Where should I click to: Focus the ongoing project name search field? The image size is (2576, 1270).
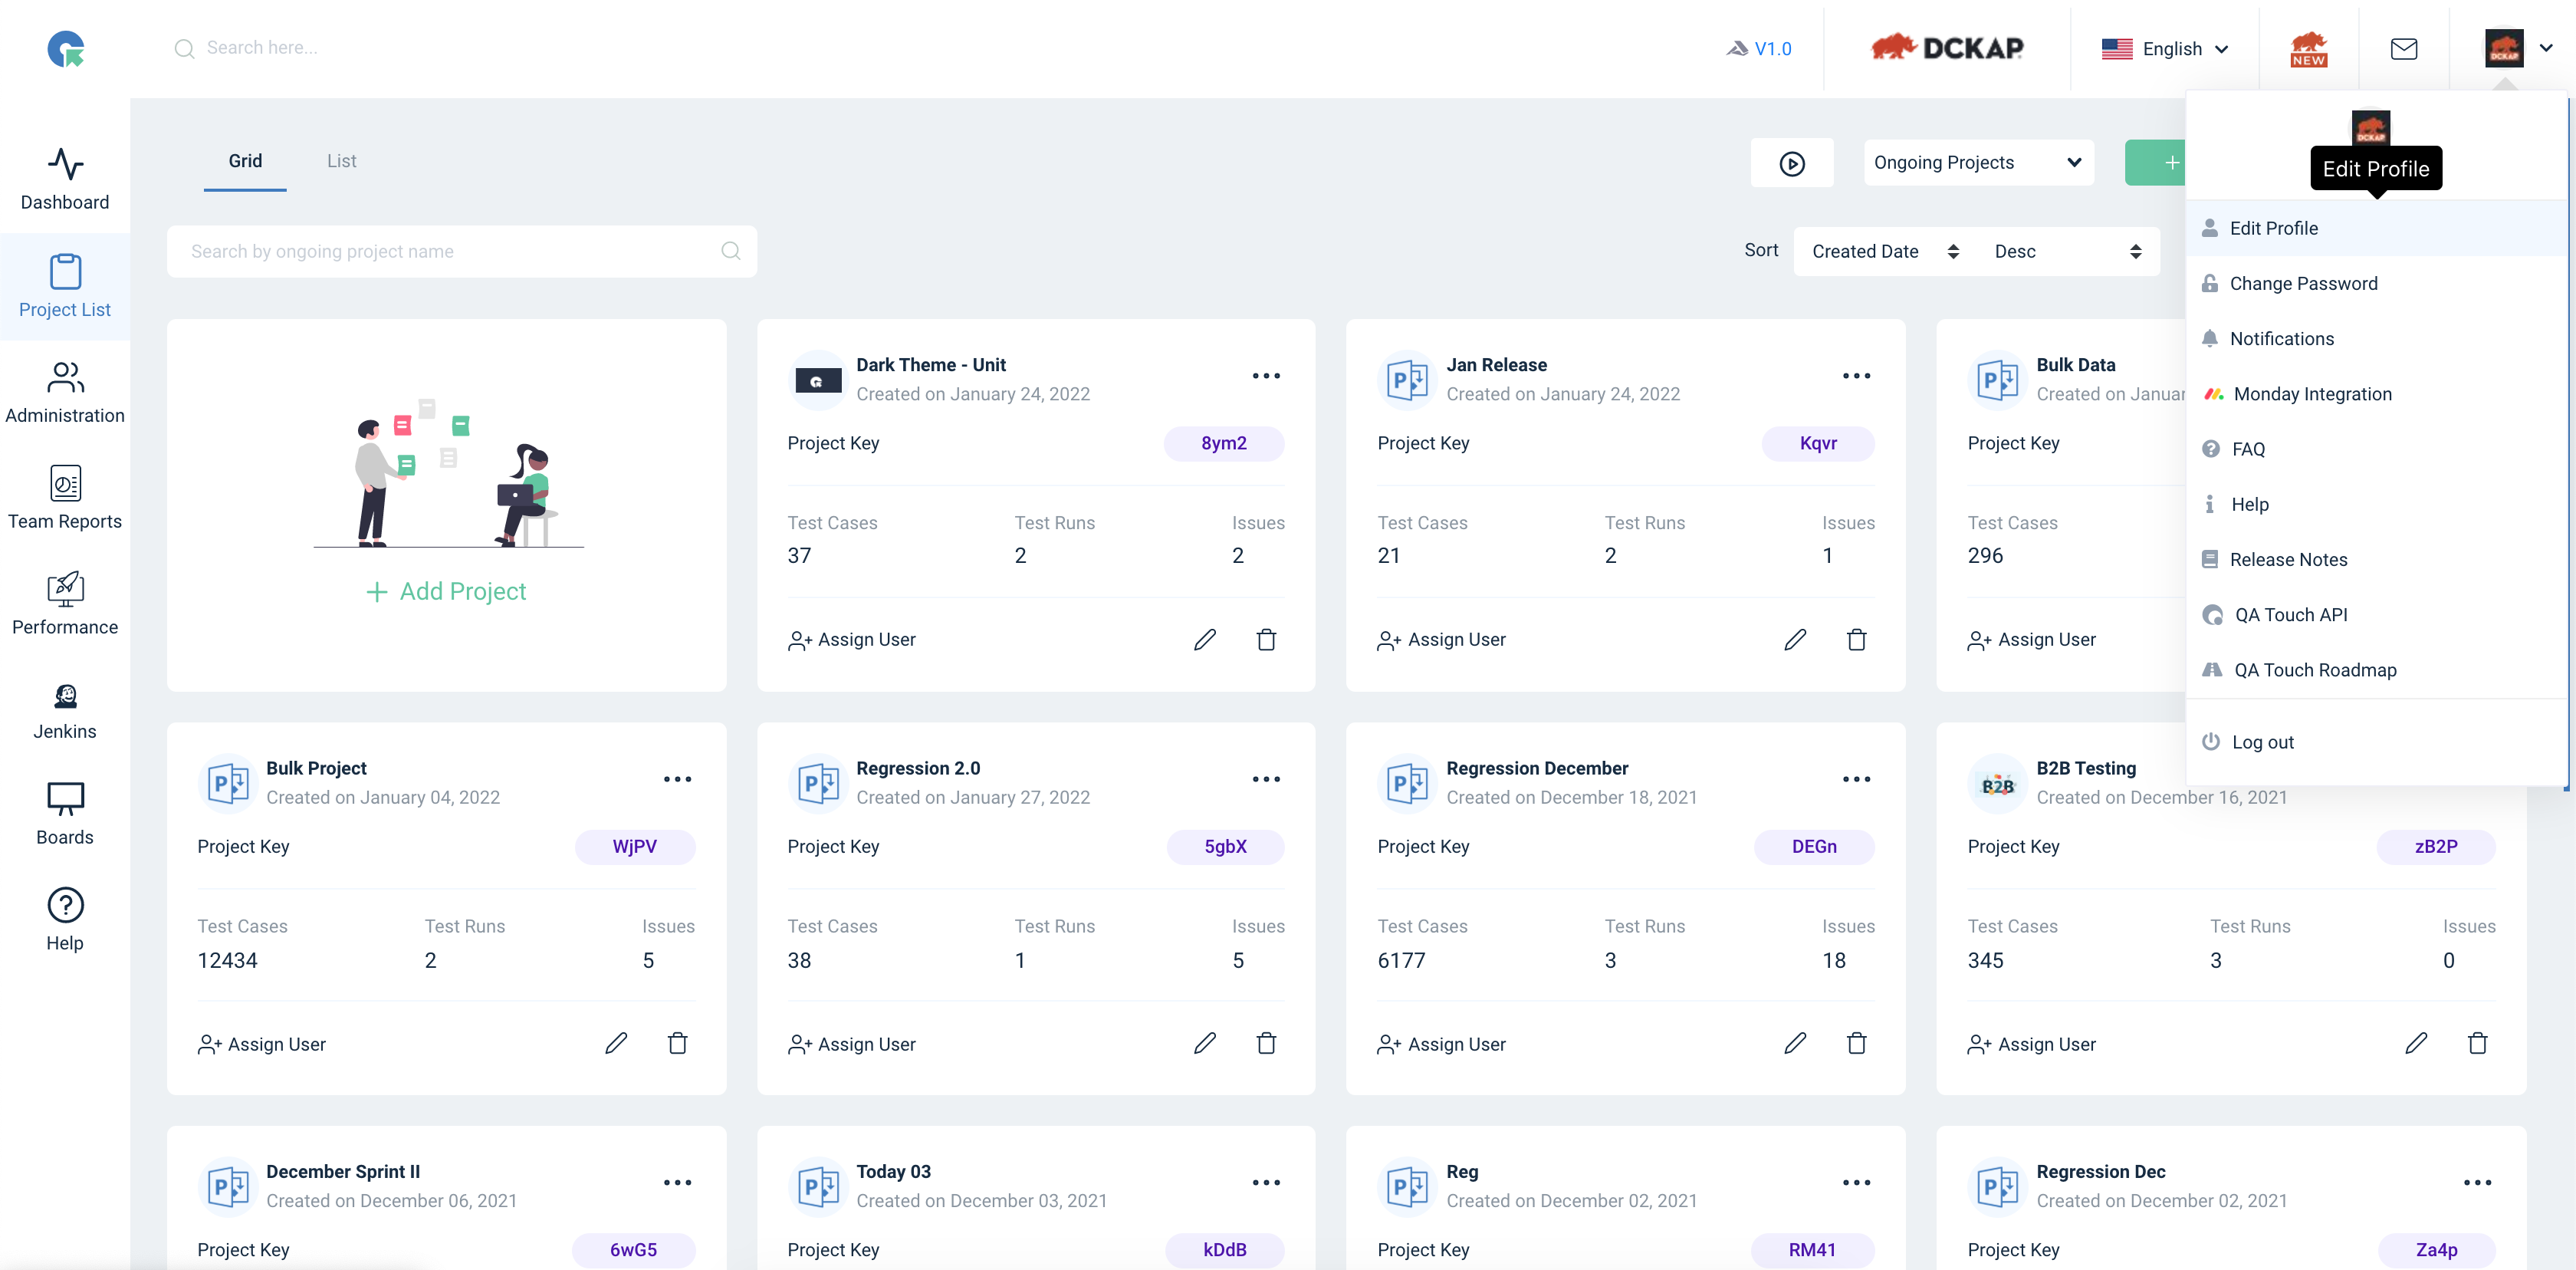[462, 251]
